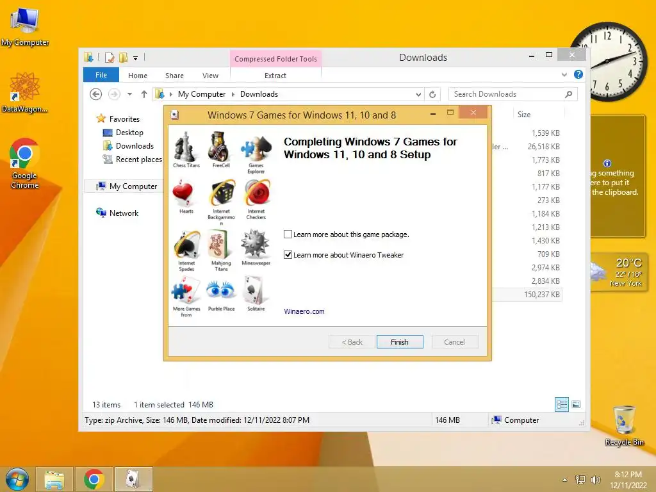Go back in Downloads explorer window
The height and width of the screenshot is (492, 656).
(96, 94)
